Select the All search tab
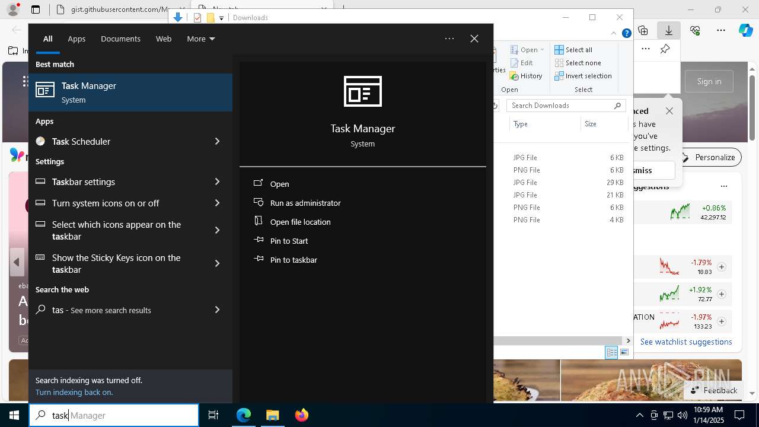This screenshot has height=427, width=759. point(47,39)
